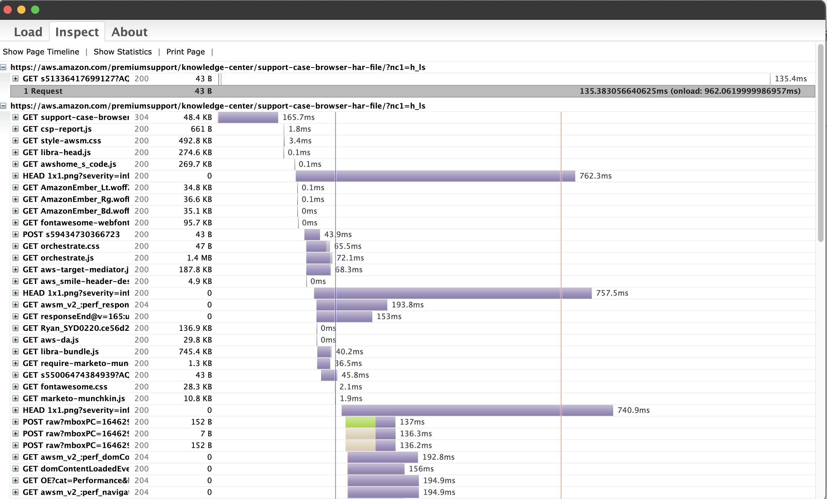Click the green segment of POST raw?mboxPC bar
Viewport: 827px width, 499px height.
pyautogui.click(x=360, y=422)
